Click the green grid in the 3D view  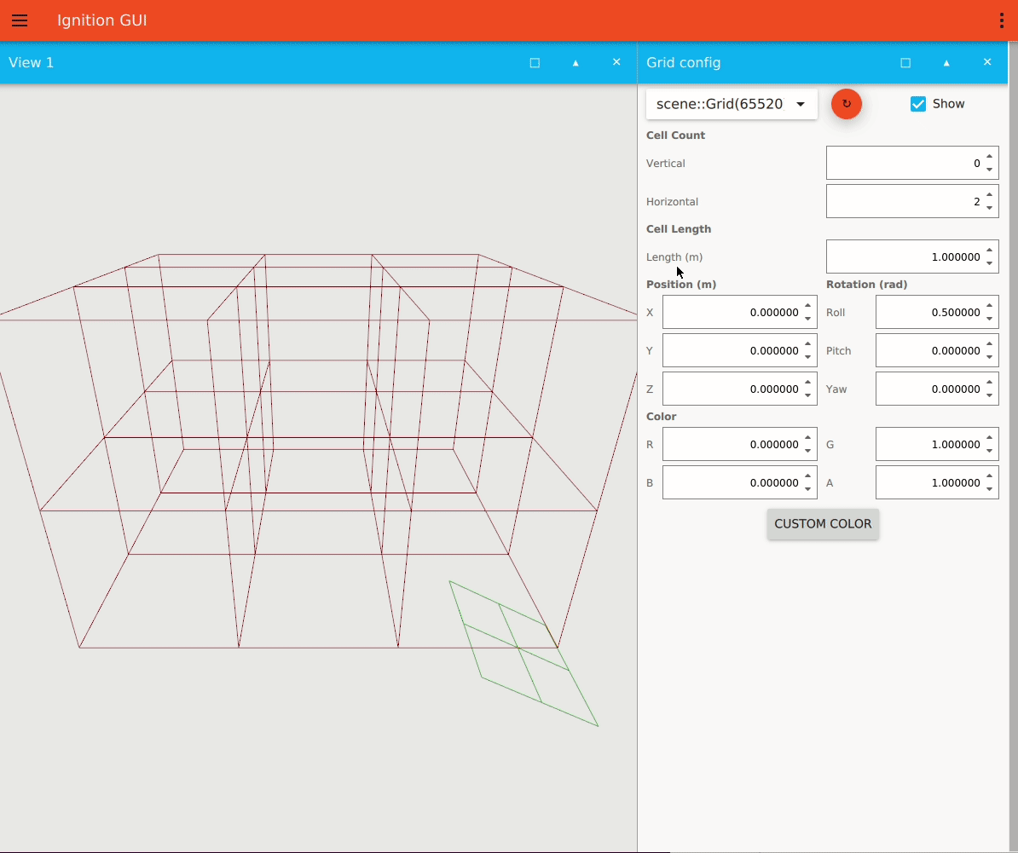pyautogui.click(x=518, y=648)
